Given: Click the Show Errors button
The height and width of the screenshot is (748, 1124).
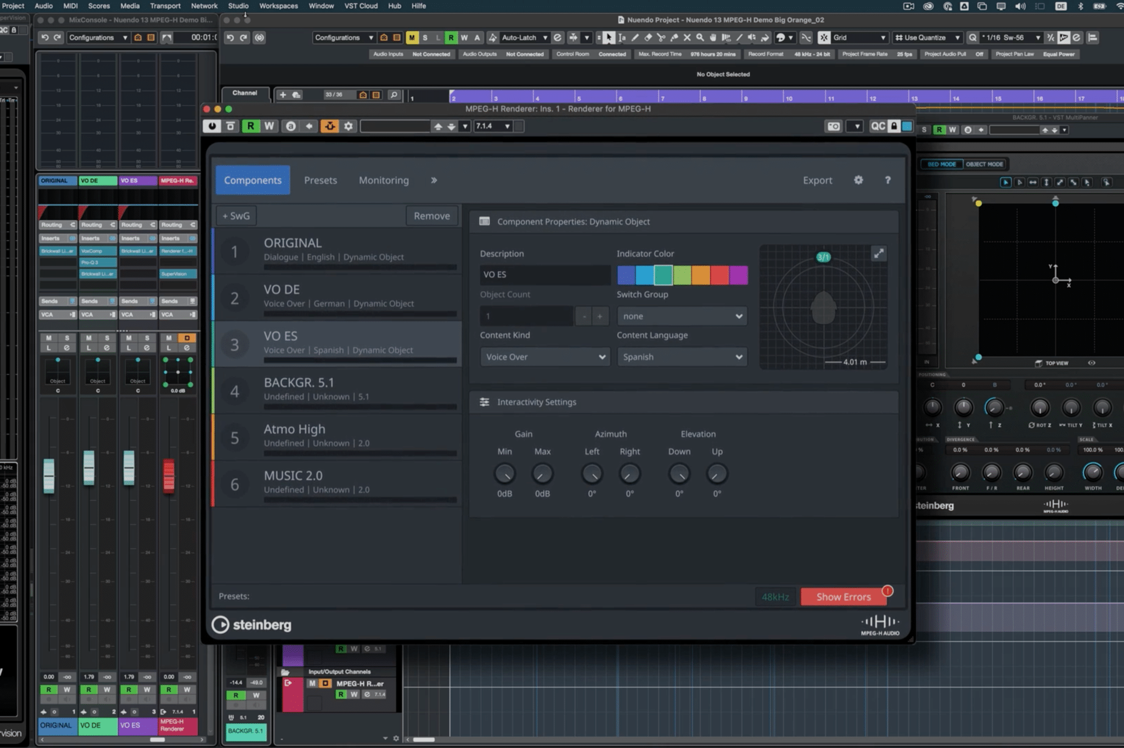Looking at the screenshot, I should coord(843,597).
